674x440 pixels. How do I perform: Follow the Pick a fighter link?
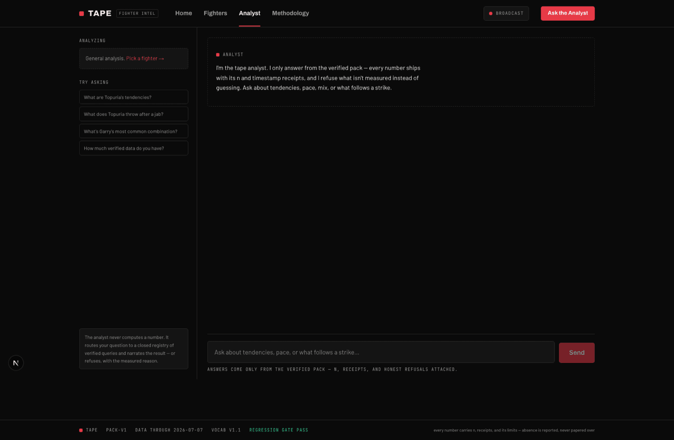(145, 59)
